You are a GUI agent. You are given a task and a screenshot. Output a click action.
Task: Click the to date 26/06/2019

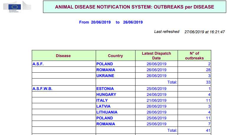tap(133, 22)
